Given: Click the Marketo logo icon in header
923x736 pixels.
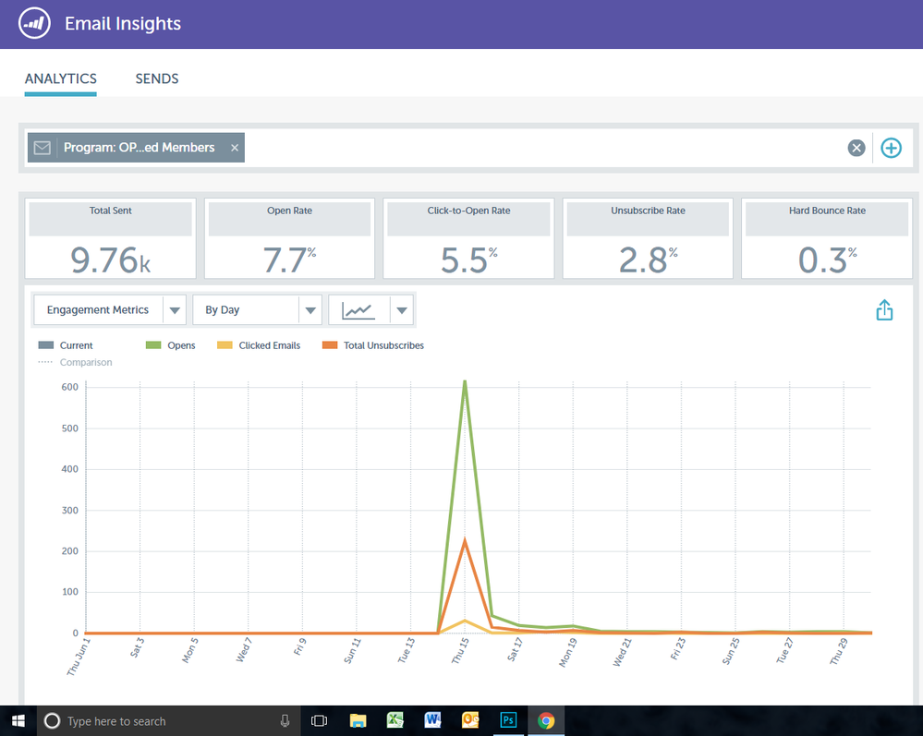Looking at the screenshot, I should pos(33,24).
